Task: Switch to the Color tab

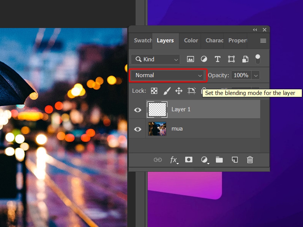Action: coord(191,41)
